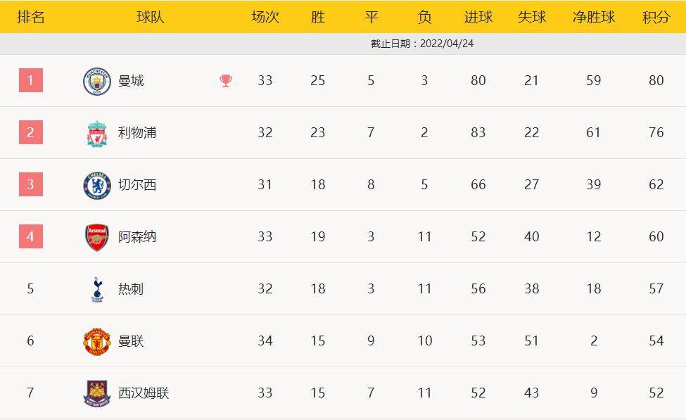The image size is (686, 420).
Task: Select the 阿森纳 team name
Action: point(137,237)
